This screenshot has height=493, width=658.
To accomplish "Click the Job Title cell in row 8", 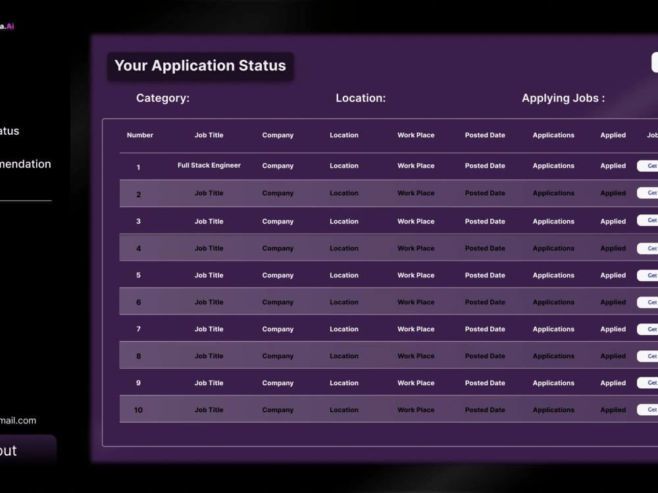I will point(209,356).
